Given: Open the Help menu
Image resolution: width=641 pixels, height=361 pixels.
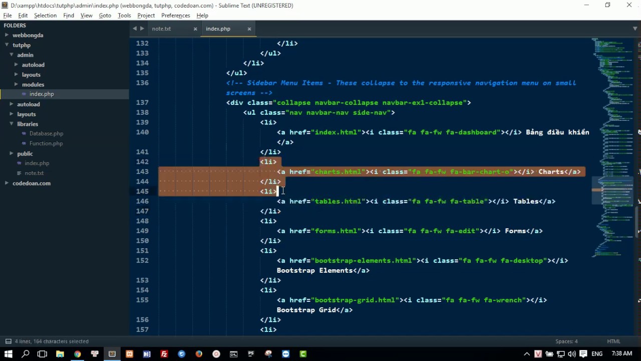Looking at the screenshot, I should pyautogui.click(x=202, y=16).
